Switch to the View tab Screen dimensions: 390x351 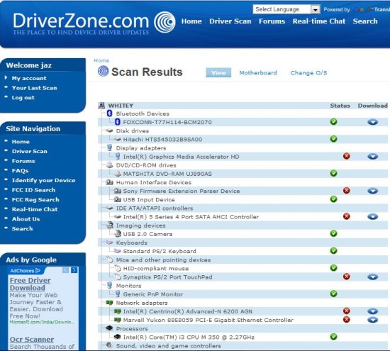point(218,72)
